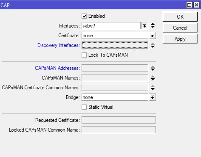
Task: Click the Cancel button
Action: (180, 28)
